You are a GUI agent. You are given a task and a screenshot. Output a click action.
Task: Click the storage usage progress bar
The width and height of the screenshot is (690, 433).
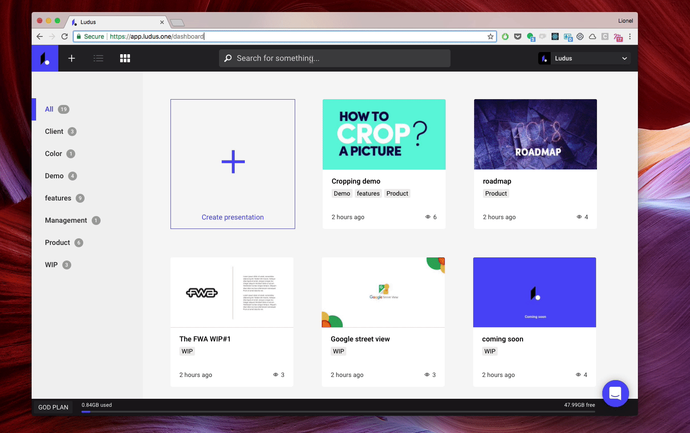click(338, 412)
